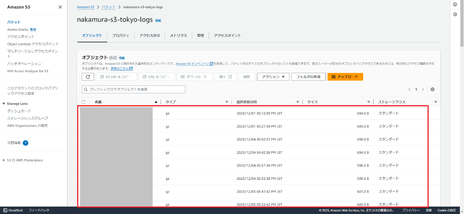
Task: Switch to the 管理 tab
Action: (x=200, y=35)
